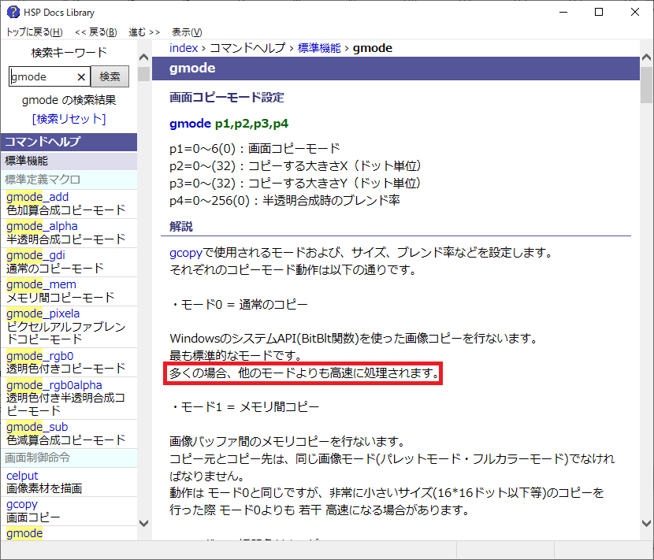The image size is (654, 560).
Task: Select gmode_add in the results list
Action: [x=37, y=196]
